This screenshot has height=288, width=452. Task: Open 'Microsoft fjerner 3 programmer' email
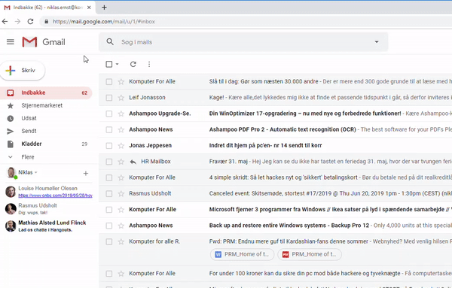pyautogui.click(x=275, y=210)
